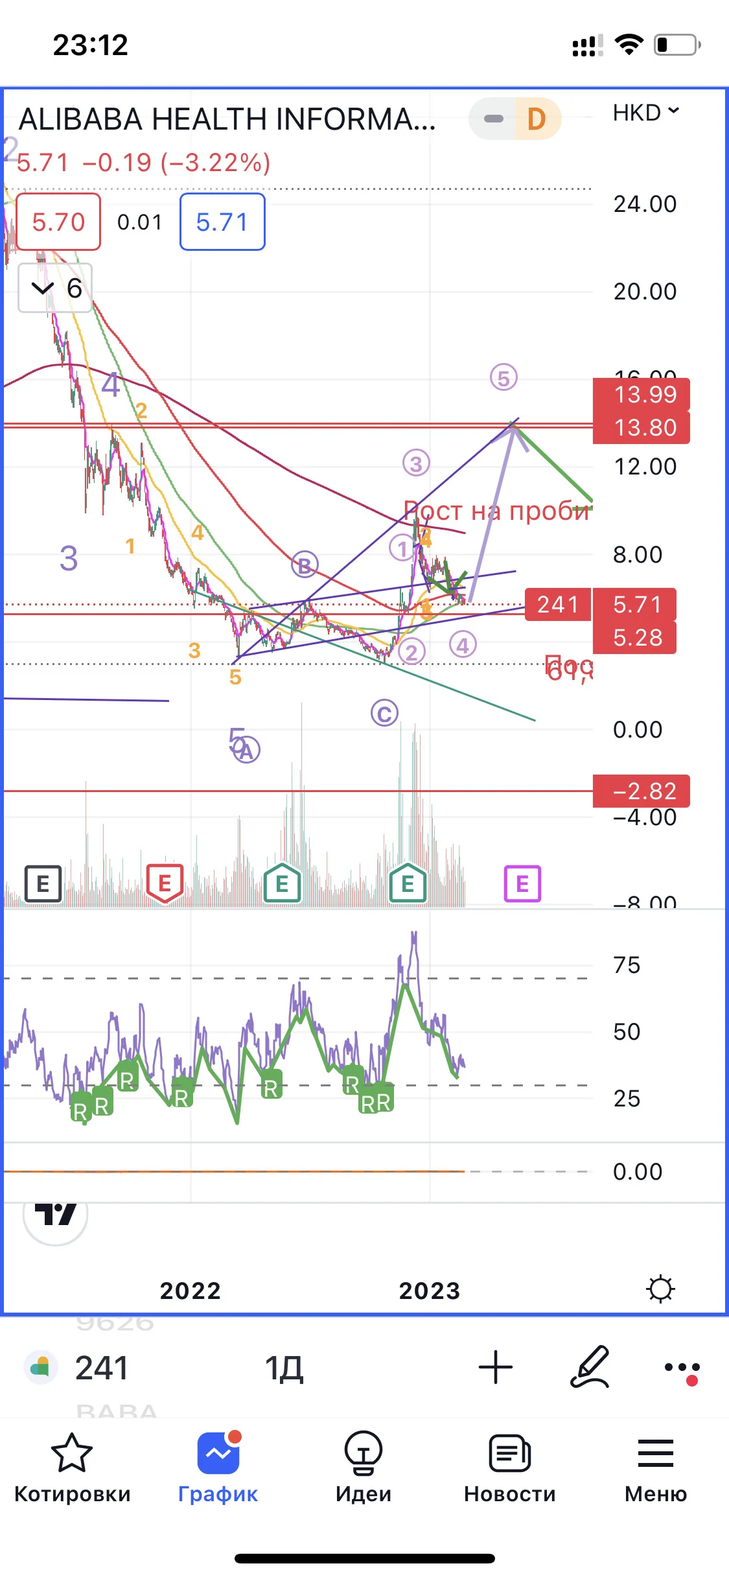The width and height of the screenshot is (729, 1579).
Task: Tap the plus add indicator icon
Action: [x=496, y=1367]
